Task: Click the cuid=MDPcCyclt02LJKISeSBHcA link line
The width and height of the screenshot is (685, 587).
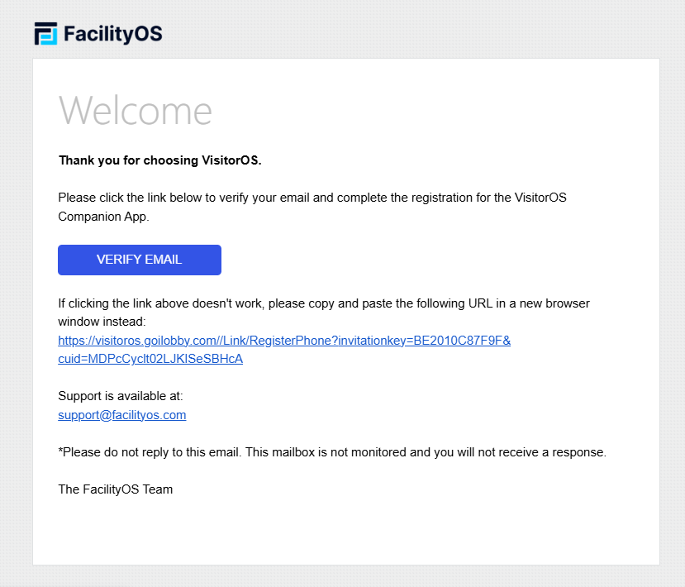Action: tap(150, 359)
